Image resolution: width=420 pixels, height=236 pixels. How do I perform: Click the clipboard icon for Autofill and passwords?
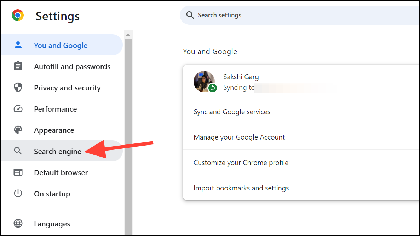pos(18,66)
